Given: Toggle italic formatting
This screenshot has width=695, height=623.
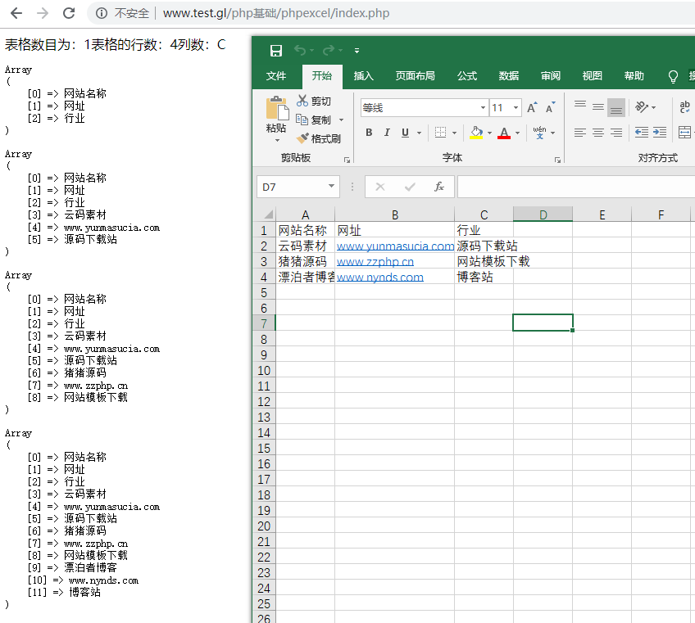Looking at the screenshot, I should click(387, 133).
